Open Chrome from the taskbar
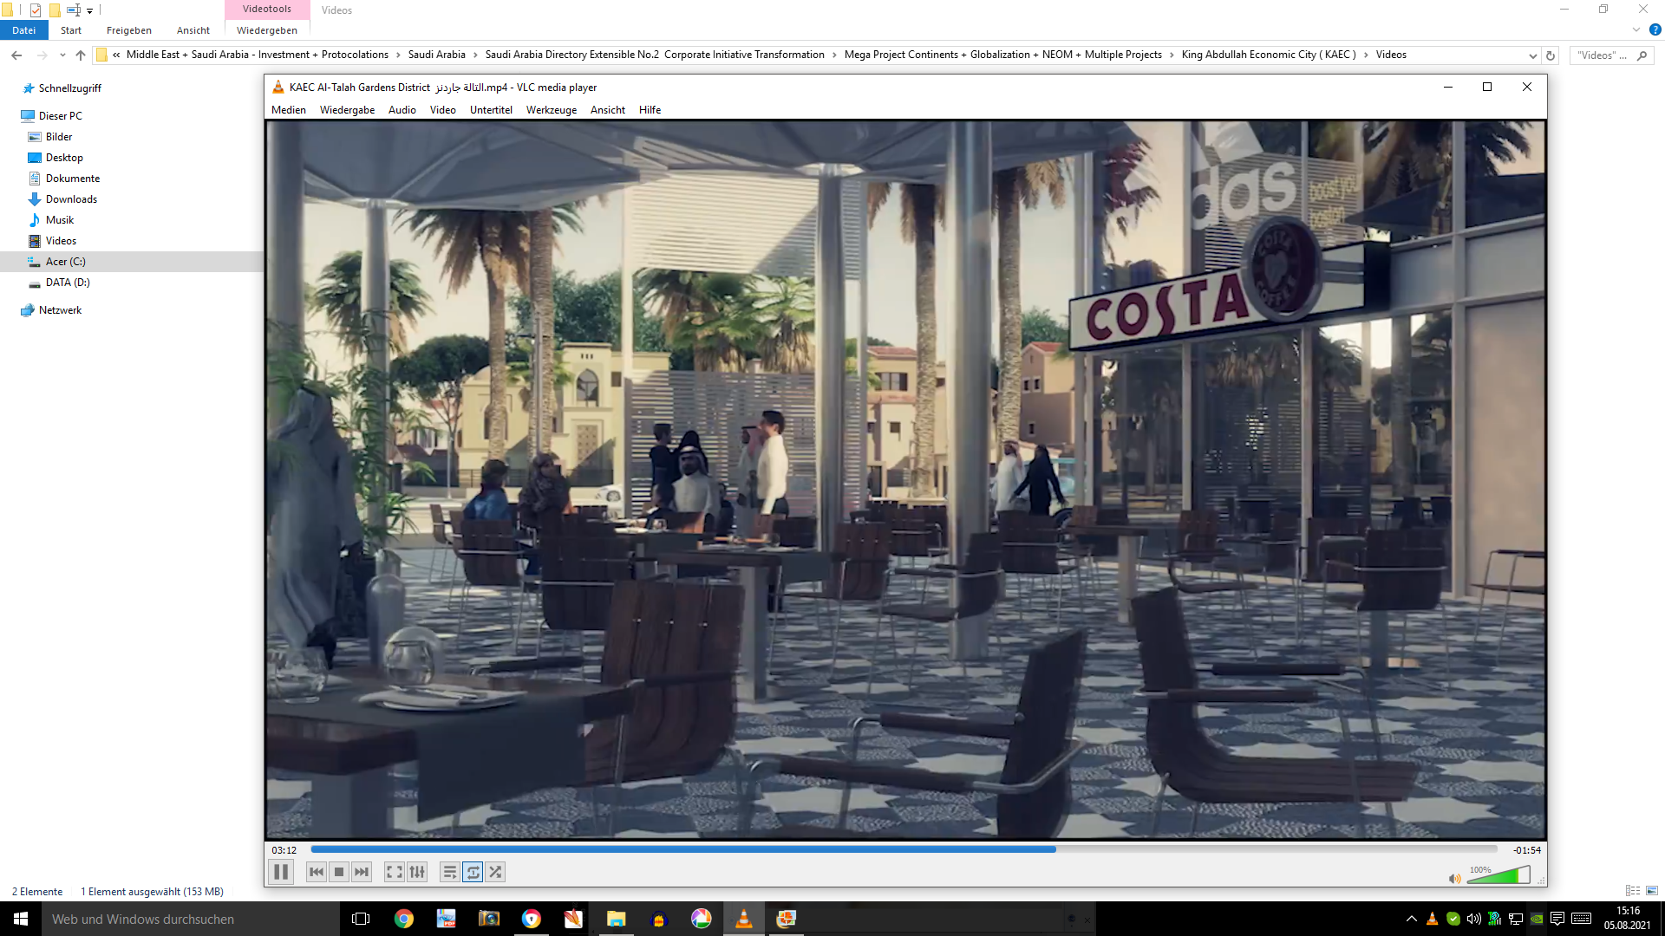Image resolution: width=1665 pixels, height=936 pixels. pyautogui.click(x=404, y=919)
